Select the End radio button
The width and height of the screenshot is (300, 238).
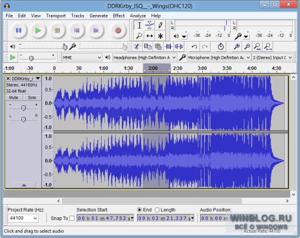pyautogui.click(x=139, y=210)
